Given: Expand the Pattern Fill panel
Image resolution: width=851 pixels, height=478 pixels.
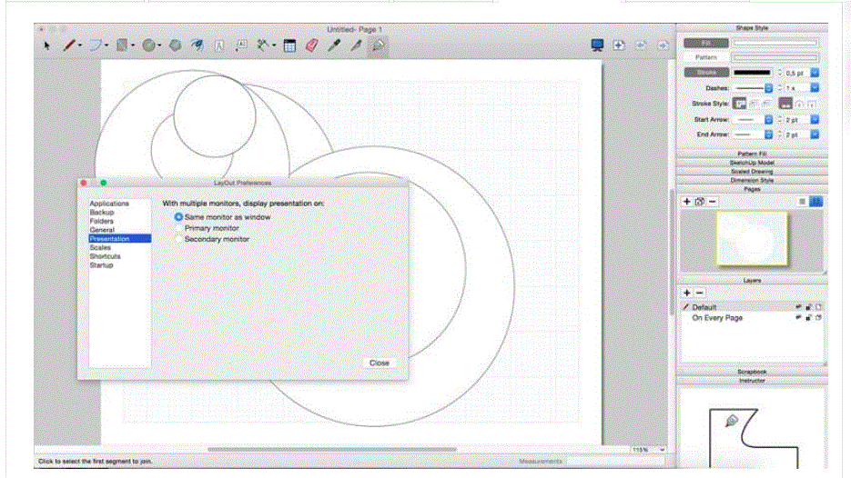Looking at the screenshot, I should click(752, 154).
